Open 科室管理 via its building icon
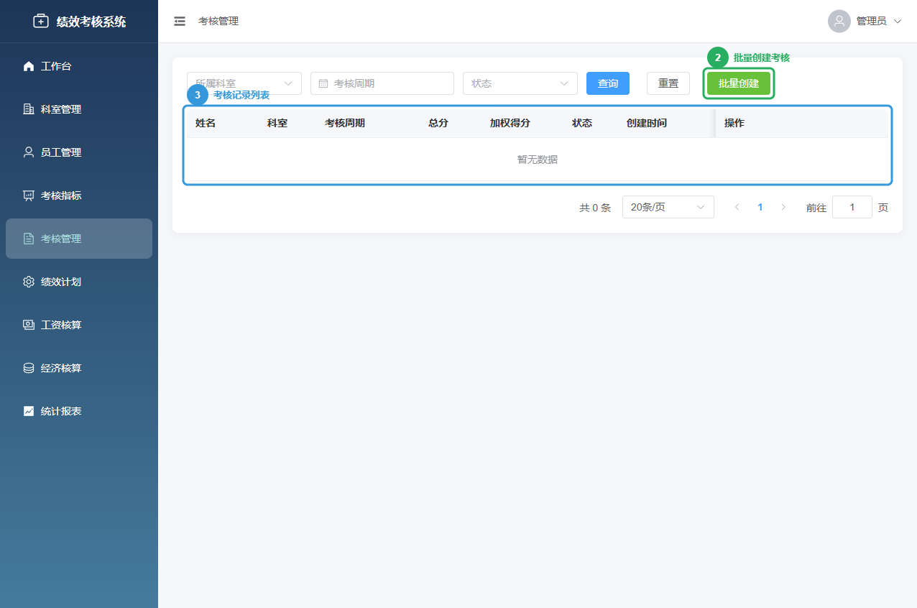This screenshot has width=917, height=608. 28,109
